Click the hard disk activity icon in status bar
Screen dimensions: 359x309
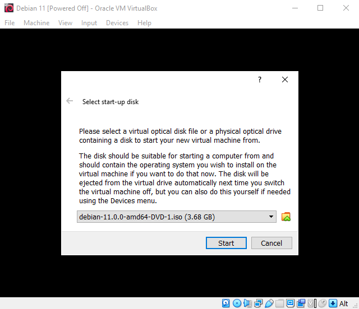[226, 303]
